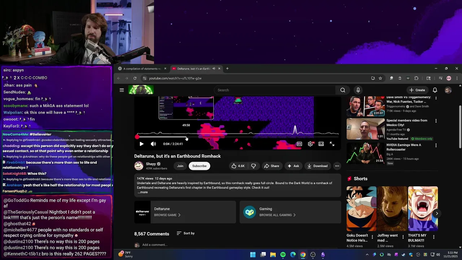
Task: Install app icon in address bar
Action: (373, 78)
